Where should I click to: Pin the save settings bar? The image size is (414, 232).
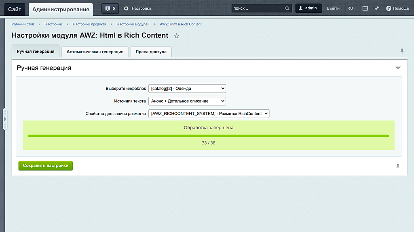pos(397,166)
